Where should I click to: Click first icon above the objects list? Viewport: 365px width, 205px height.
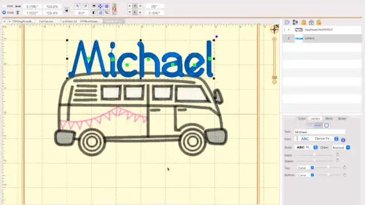287,22
